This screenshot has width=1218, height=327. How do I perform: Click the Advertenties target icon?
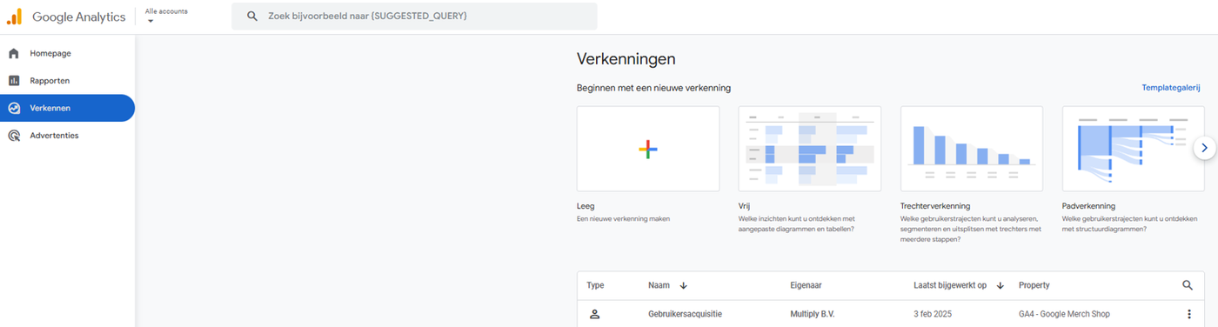click(x=14, y=136)
